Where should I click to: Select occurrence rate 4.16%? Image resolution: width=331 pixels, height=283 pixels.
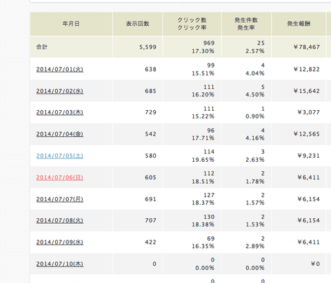point(255,138)
